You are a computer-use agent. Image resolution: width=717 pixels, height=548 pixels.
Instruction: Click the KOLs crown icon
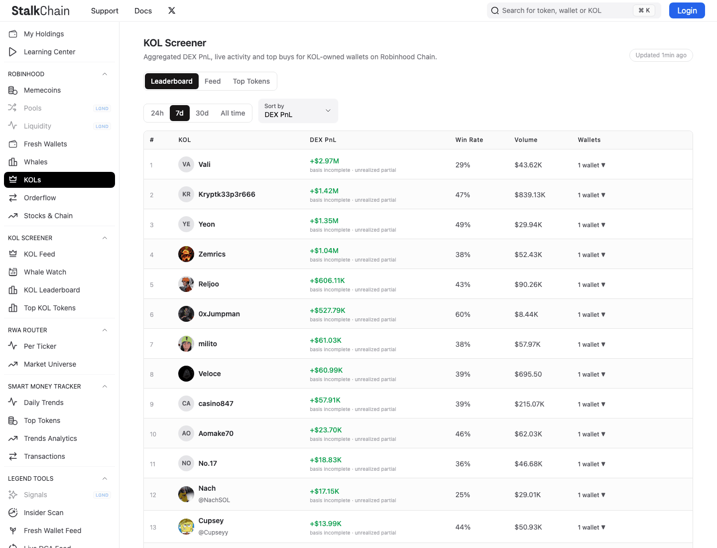click(13, 180)
